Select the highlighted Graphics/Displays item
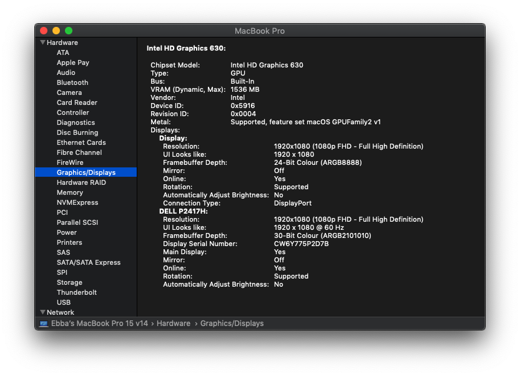 pos(86,172)
